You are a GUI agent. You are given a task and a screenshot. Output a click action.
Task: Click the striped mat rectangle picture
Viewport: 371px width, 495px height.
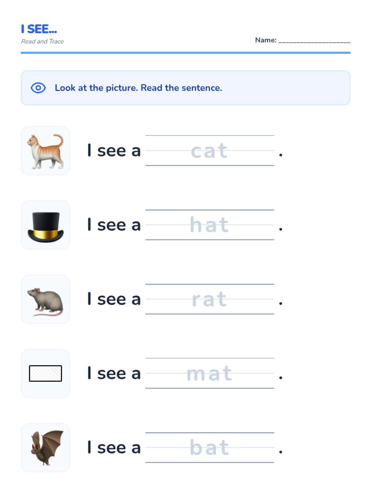[45, 373]
